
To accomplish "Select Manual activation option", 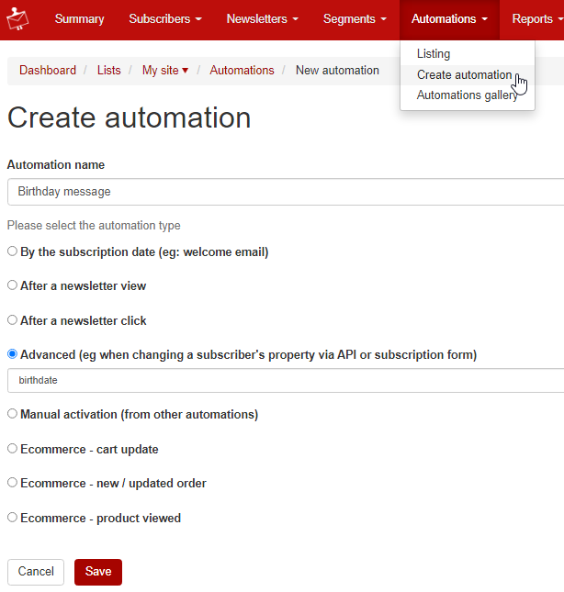I will click(13, 413).
